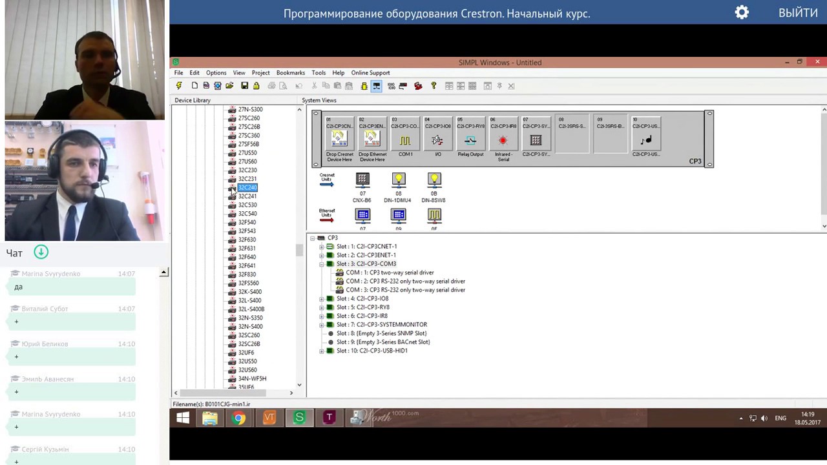Click the yellow question mark help icon

coord(434,86)
